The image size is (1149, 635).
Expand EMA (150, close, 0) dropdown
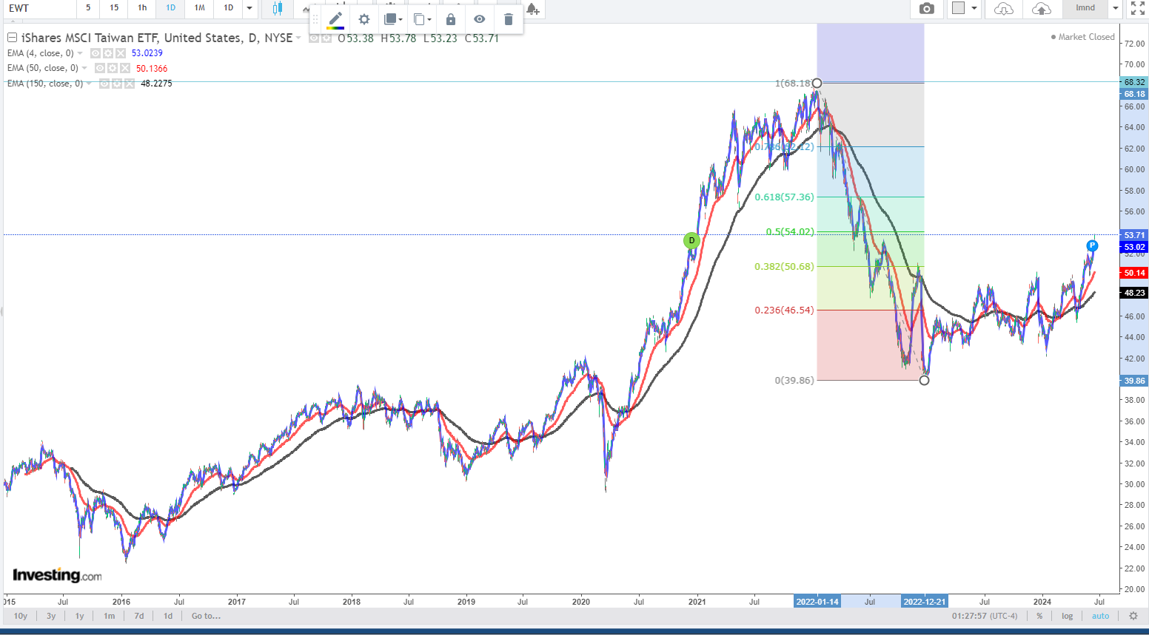[x=89, y=84]
